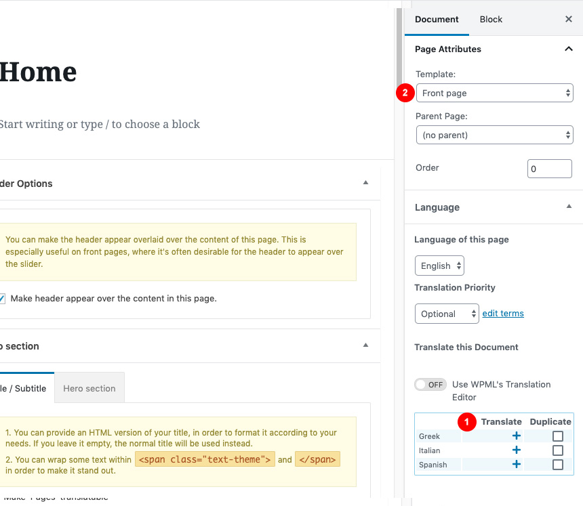Click the Home page title

(x=38, y=72)
